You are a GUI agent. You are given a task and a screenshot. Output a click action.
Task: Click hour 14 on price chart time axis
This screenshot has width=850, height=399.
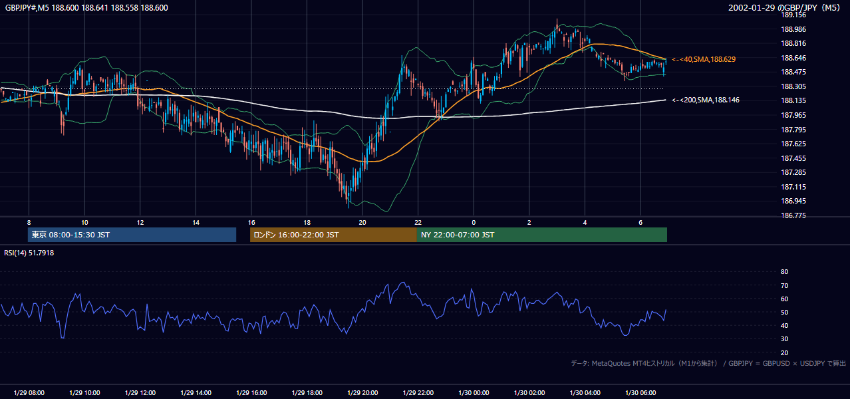[x=196, y=222]
